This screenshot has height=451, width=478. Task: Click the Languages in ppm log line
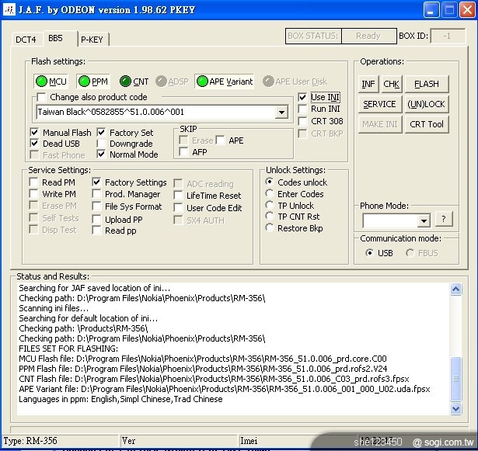[x=120, y=399]
